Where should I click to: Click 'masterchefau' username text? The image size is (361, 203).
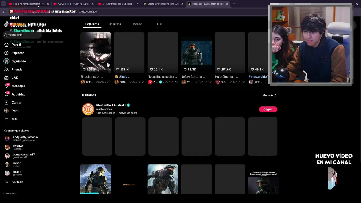click(104, 109)
